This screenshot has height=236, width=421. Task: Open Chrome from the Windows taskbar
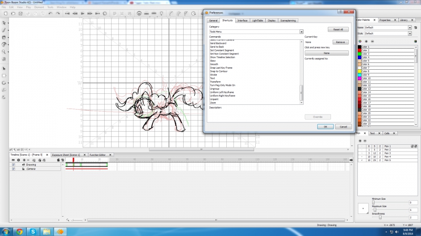point(19,231)
